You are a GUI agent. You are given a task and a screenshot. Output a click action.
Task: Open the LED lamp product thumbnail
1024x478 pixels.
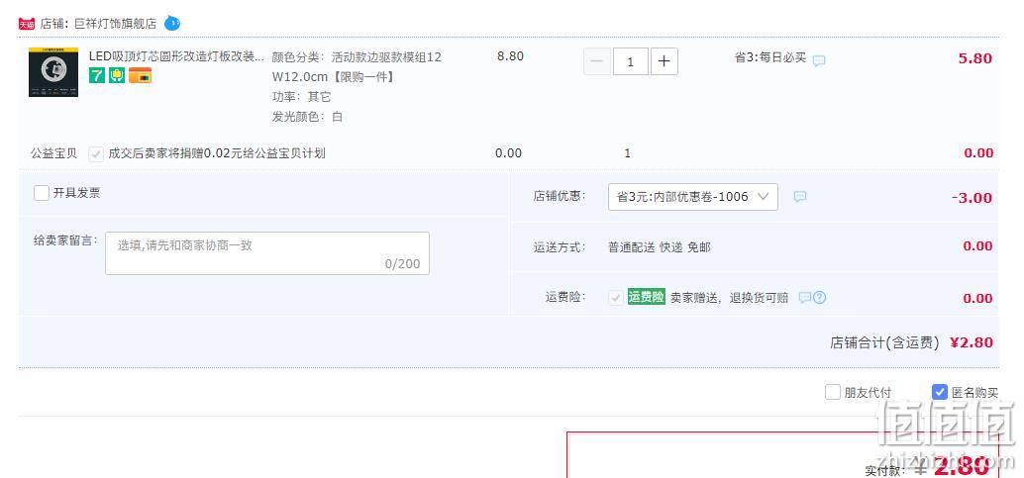[53, 72]
